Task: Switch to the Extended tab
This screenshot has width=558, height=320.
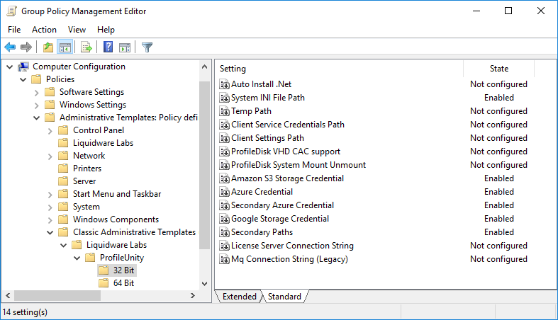Action: pyautogui.click(x=239, y=297)
